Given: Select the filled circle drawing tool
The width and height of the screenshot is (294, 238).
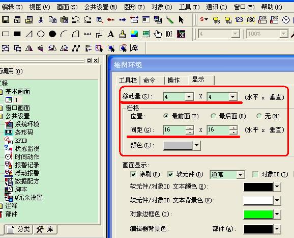Looking at the screenshot, I should click(x=52, y=34).
